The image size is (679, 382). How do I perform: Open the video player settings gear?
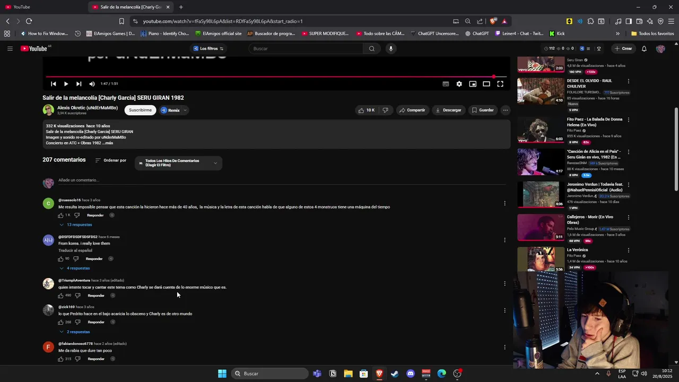tap(459, 84)
